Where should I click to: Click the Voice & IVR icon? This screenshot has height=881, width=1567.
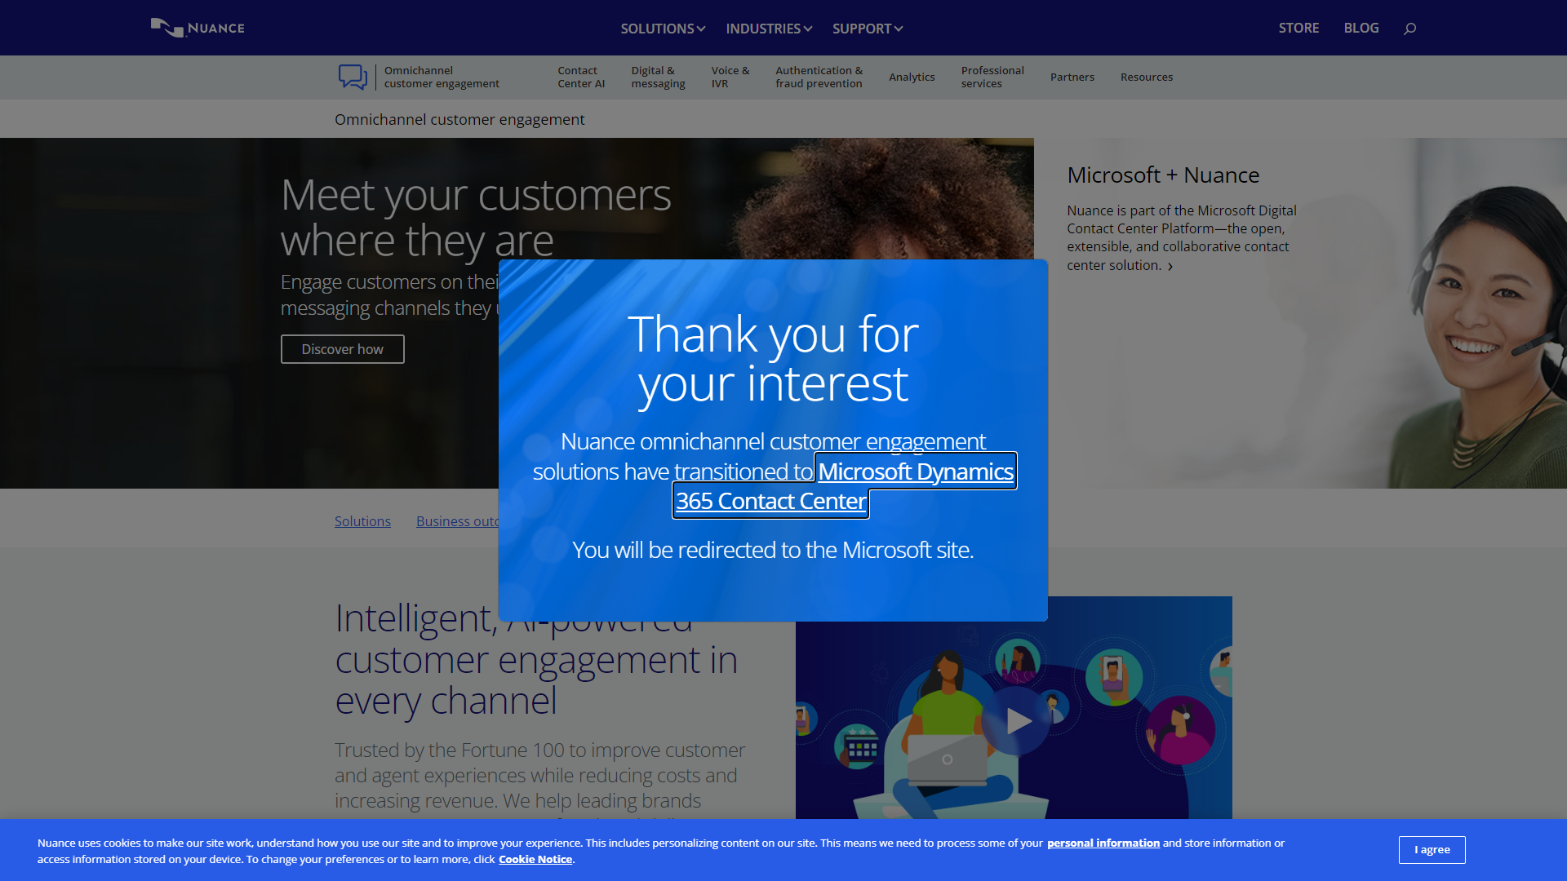pyautogui.click(x=730, y=77)
